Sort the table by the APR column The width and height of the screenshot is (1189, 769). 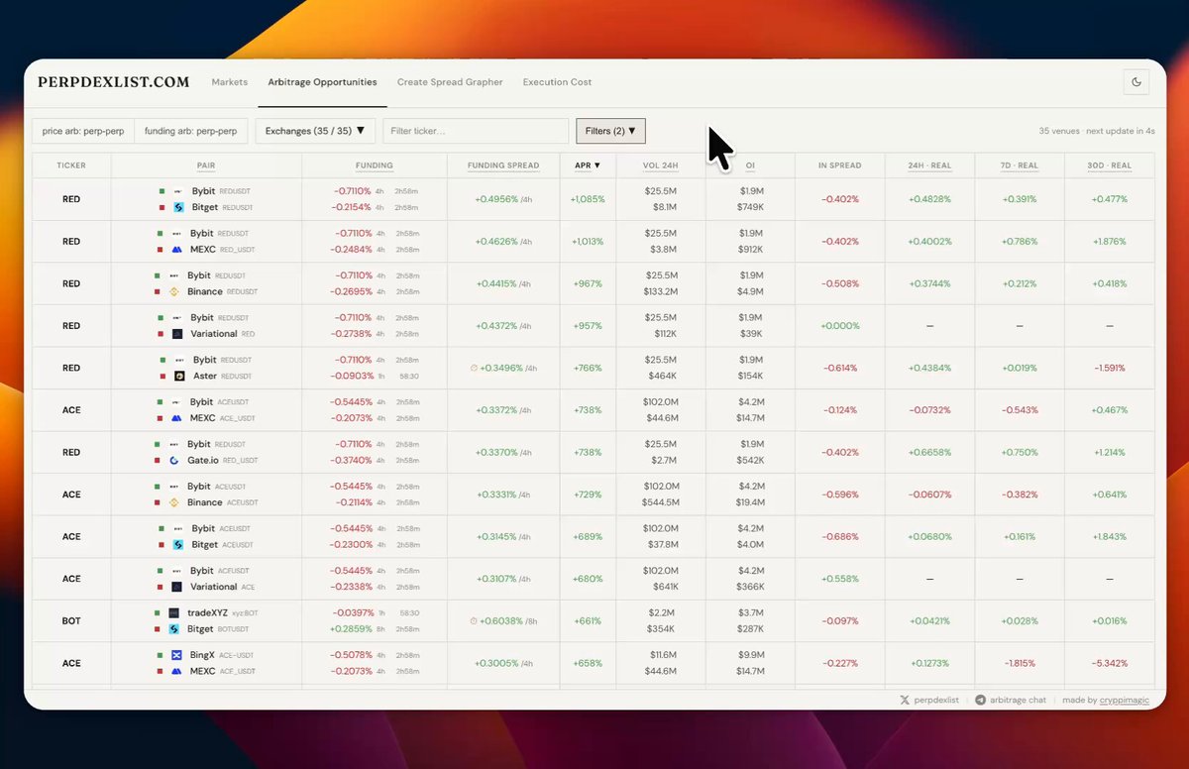[588, 165]
